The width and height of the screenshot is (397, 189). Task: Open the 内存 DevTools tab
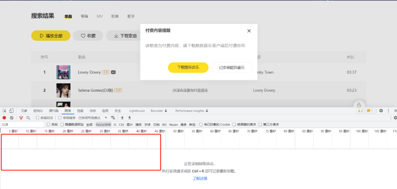93,111
